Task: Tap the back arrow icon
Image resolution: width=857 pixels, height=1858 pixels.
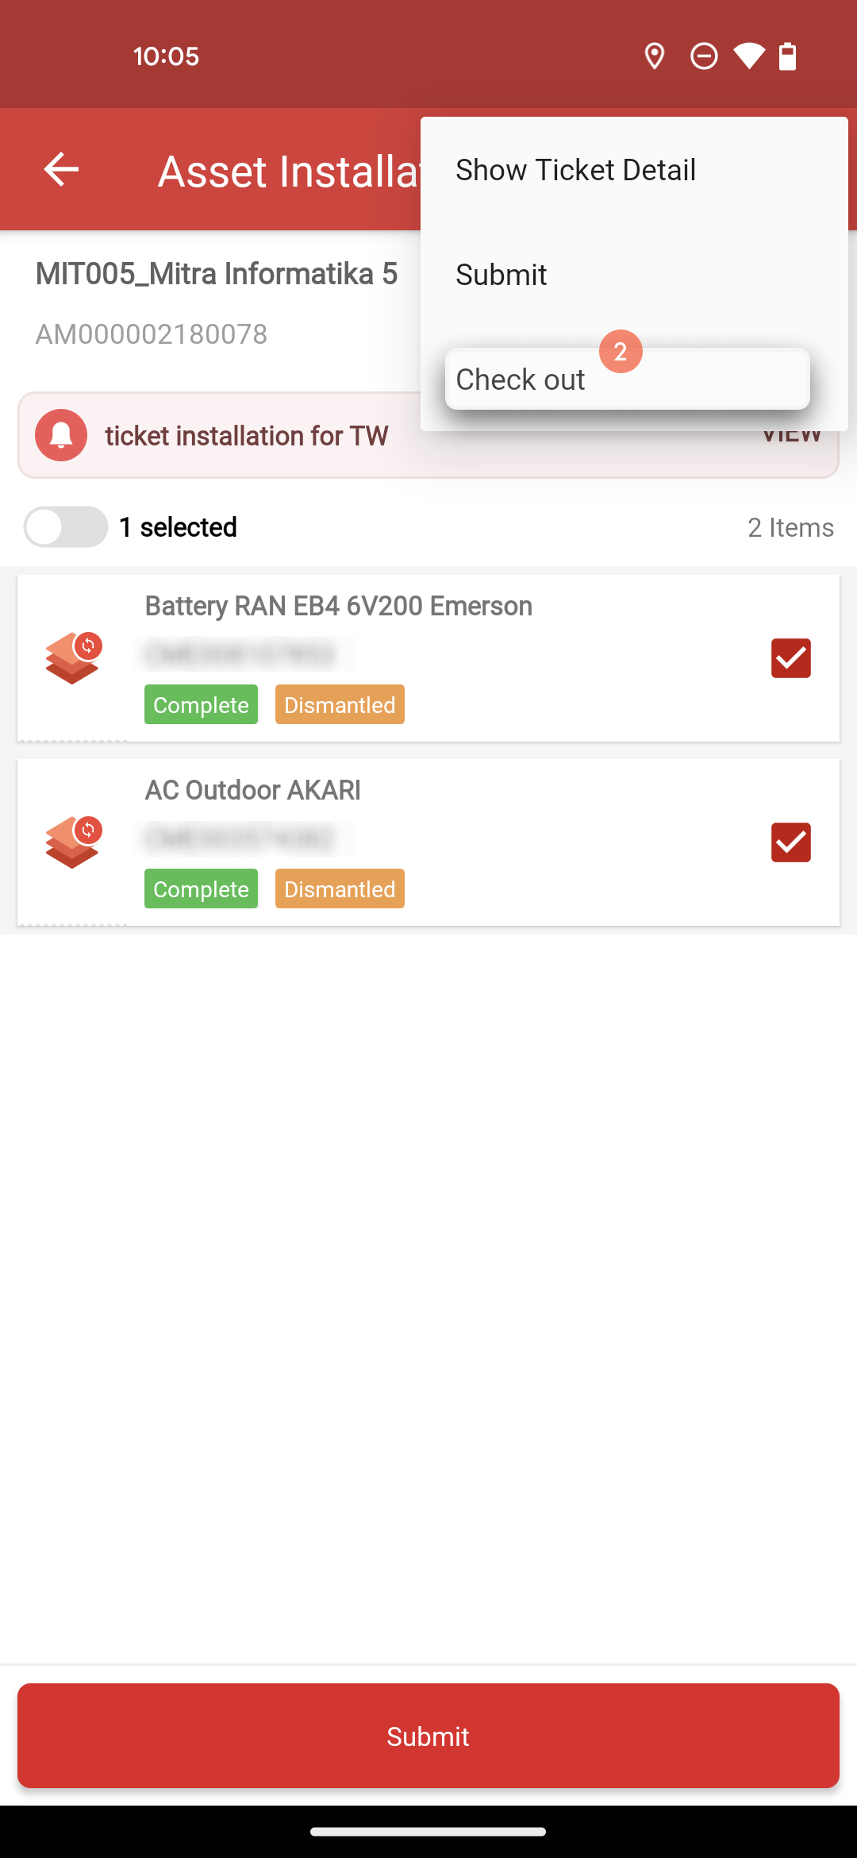Action: (61, 169)
